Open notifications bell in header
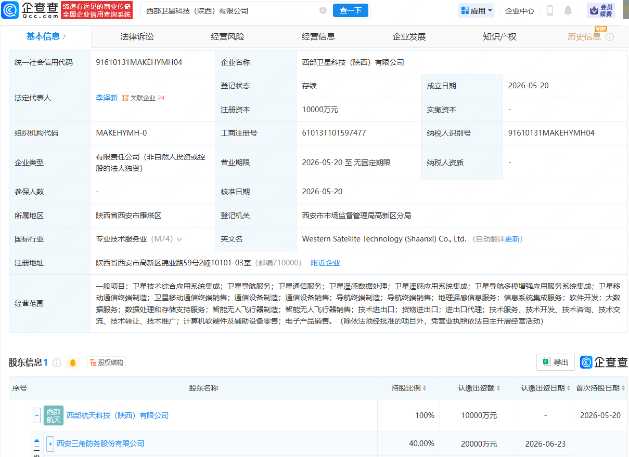 tap(568, 10)
